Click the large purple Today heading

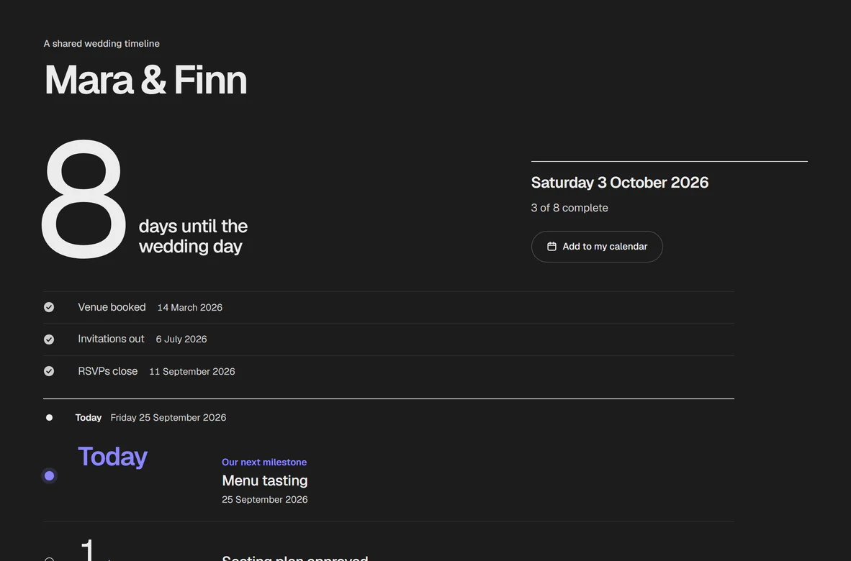(x=112, y=457)
